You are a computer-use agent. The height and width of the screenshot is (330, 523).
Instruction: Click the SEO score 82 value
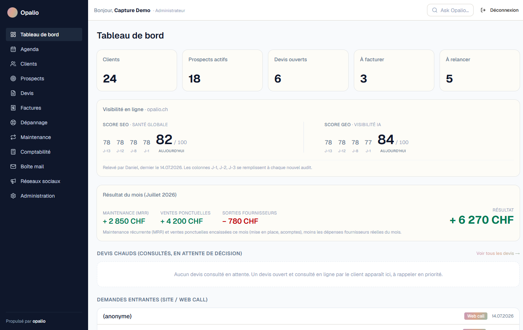[x=164, y=140]
